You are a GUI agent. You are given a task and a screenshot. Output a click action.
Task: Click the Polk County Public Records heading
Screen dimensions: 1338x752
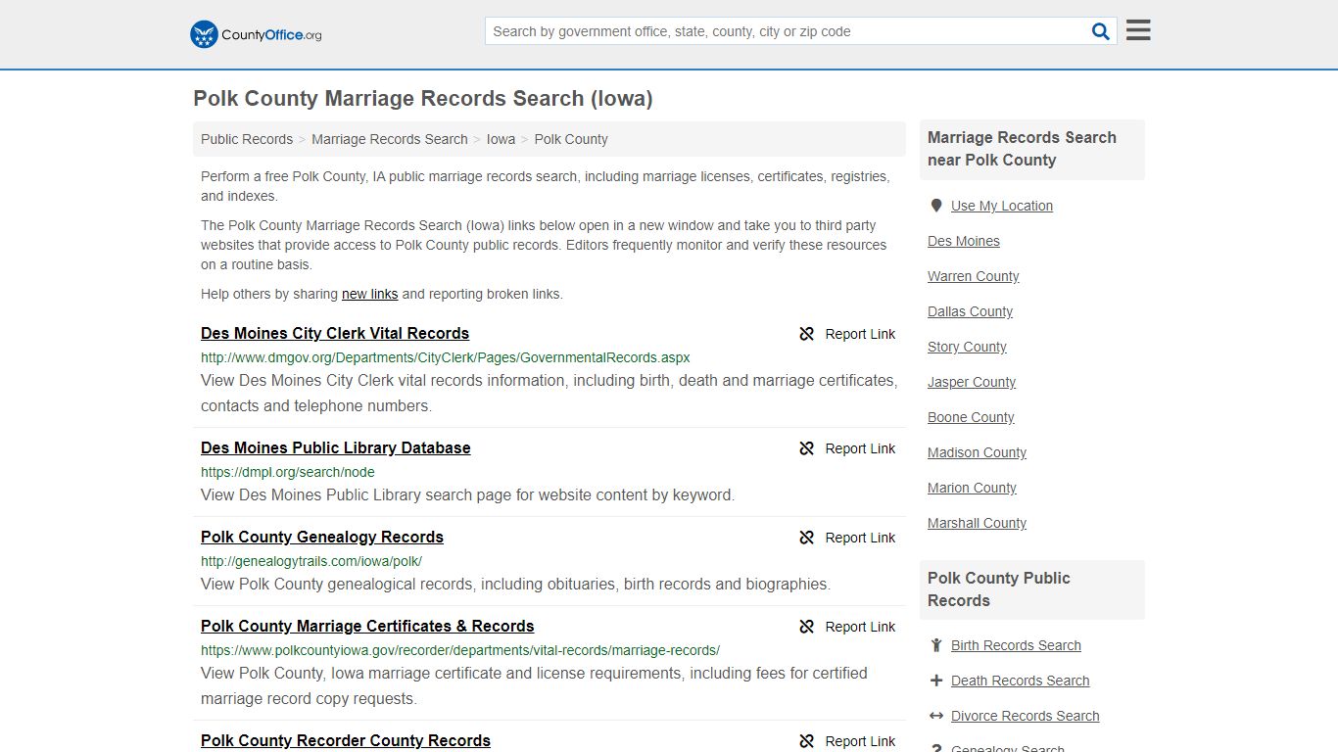999,589
